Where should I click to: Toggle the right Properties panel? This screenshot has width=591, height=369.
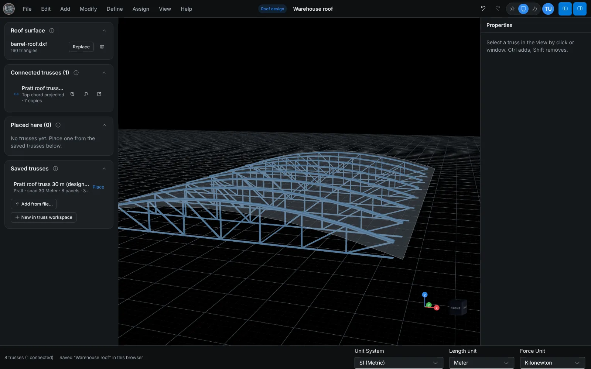pyautogui.click(x=580, y=9)
